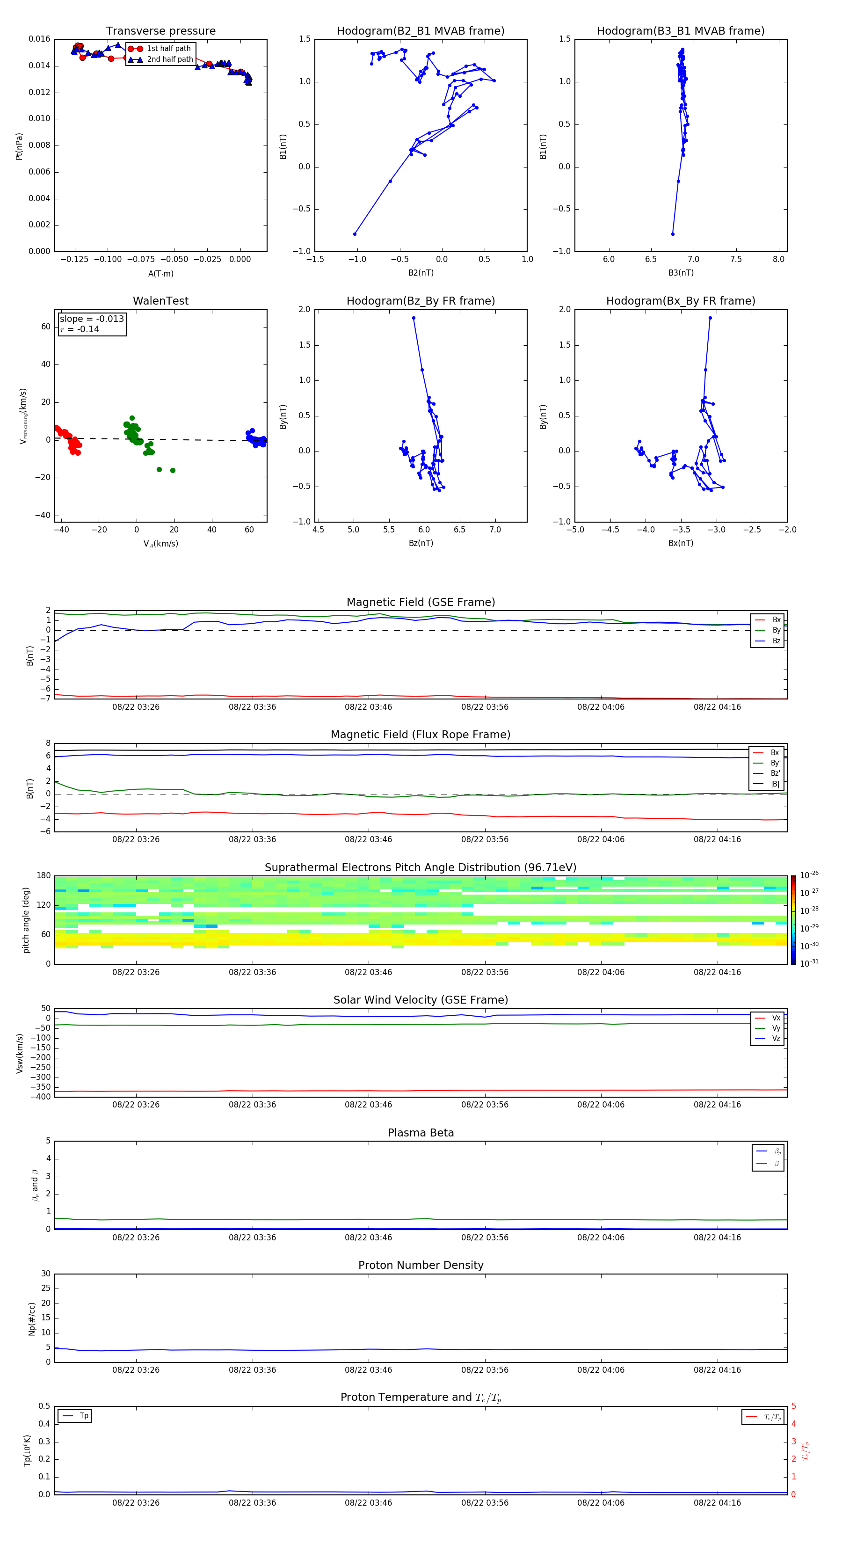Image resolution: width=842 pixels, height=1544 pixels.
Task: Click the "Plasma Beta" plot title
Action: click(420, 1133)
